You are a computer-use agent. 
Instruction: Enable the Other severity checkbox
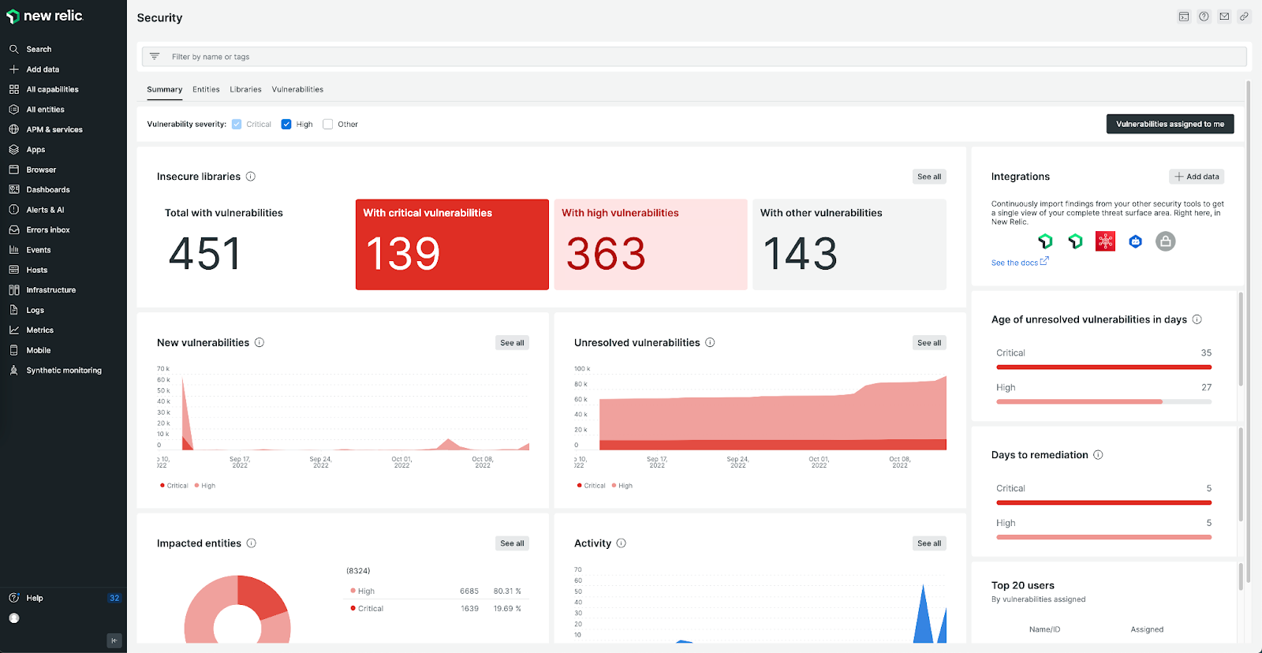328,125
